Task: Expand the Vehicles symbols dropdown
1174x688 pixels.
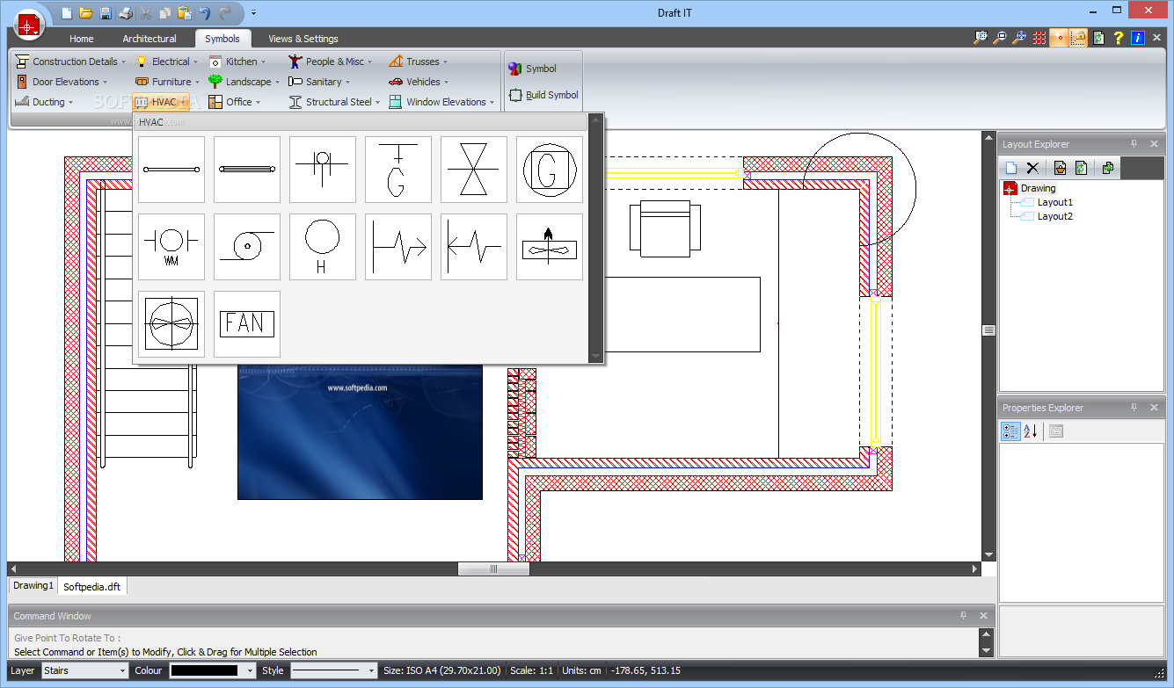Action: click(419, 82)
